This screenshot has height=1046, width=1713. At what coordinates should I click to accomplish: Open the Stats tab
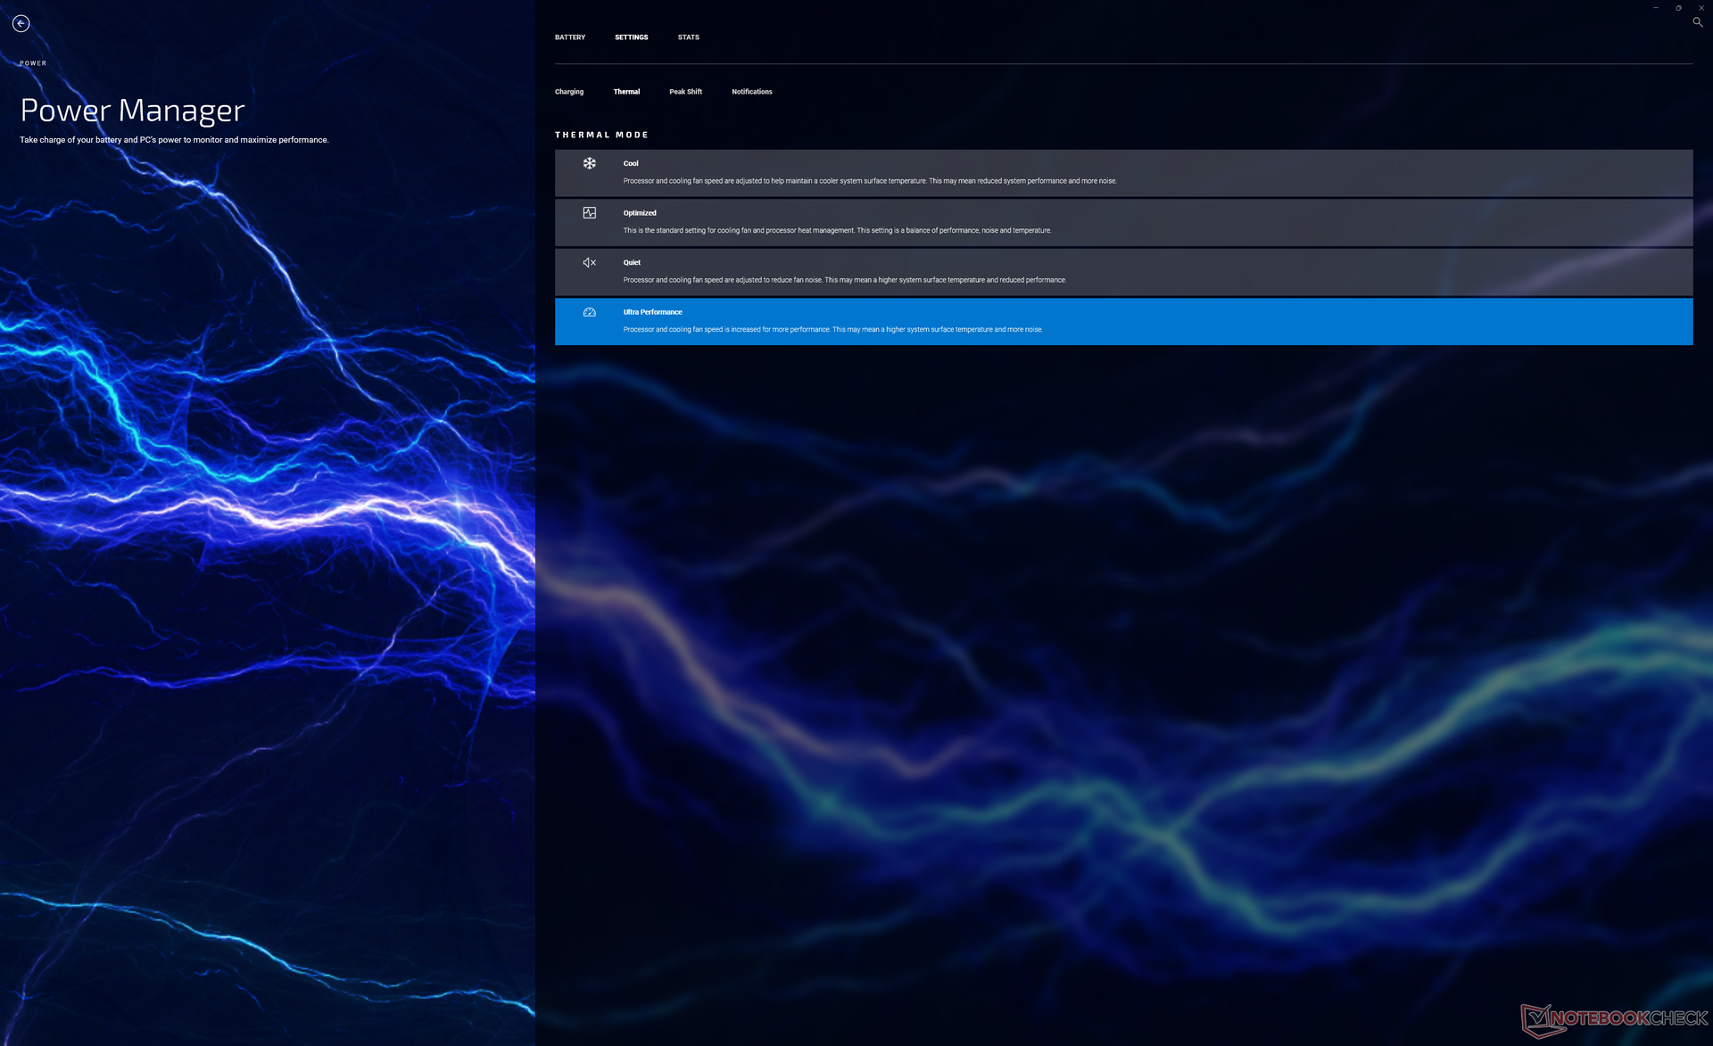coord(688,37)
